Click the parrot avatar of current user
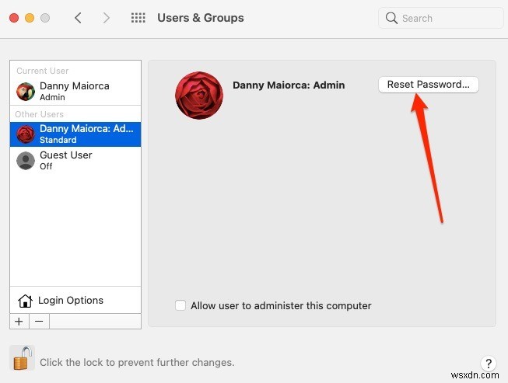This screenshot has height=383, width=508. (26, 92)
